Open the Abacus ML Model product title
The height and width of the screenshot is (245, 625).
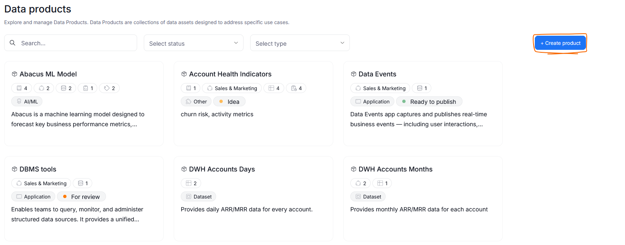[48, 74]
